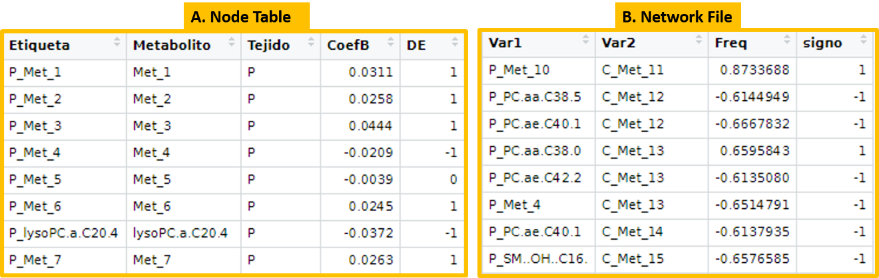Click the C_Met_15 cell
Viewport: 879px width, 278px height.
click(651, 259)
